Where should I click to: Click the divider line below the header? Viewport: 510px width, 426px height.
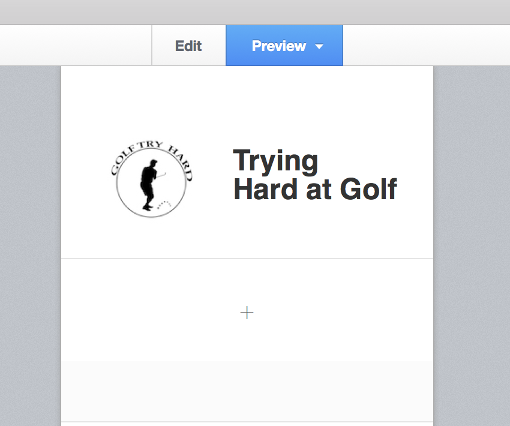(247, 259)
